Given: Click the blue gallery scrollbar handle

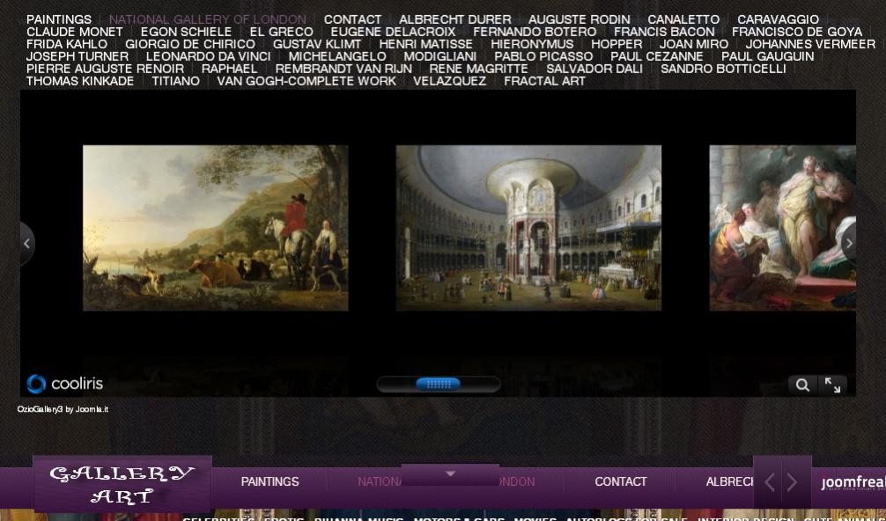Looking at the screenshot, I should [x=438, y=385].
